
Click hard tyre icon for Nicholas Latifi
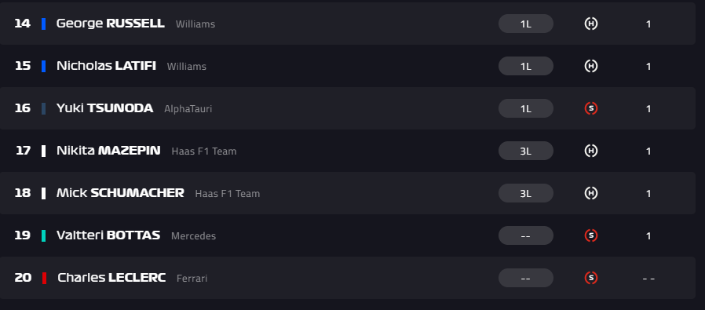pos(591,66)
